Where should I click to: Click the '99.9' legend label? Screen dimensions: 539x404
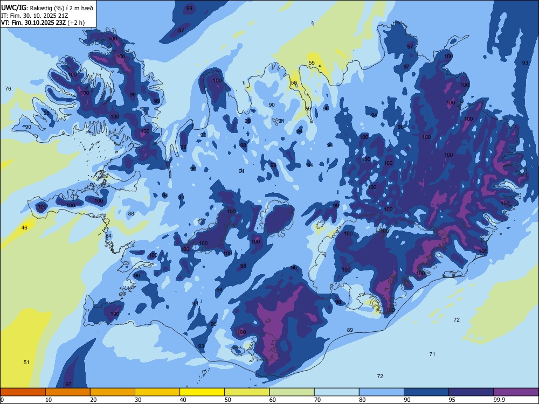[x=499, y=400]
